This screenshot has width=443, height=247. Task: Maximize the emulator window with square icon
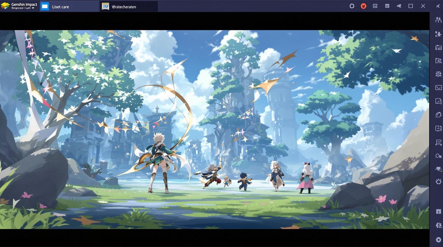pos(410,6)
